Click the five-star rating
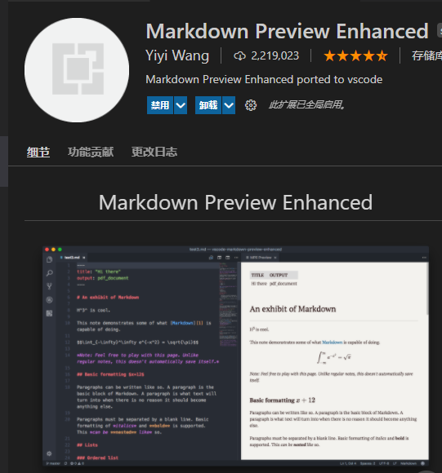 pyautogui.click(x=355, y=55)
